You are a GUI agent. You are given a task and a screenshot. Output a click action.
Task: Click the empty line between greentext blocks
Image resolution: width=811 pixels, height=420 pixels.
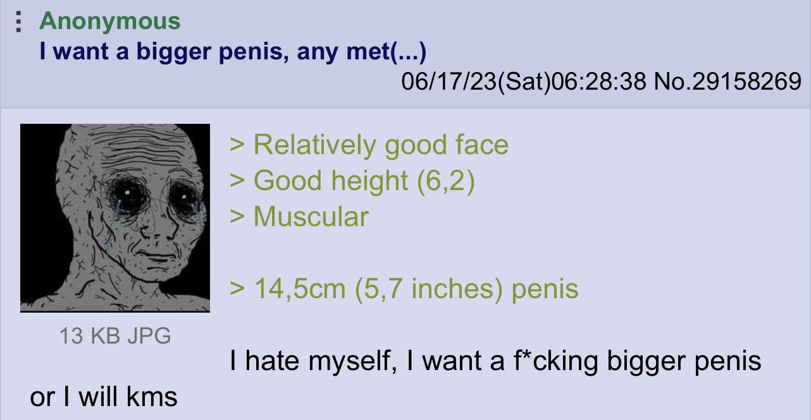(x=405, y=253)
